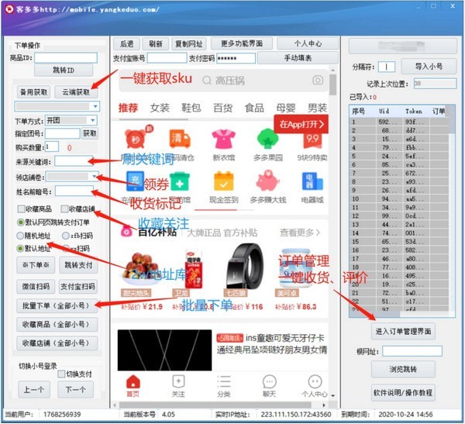The width and height of the screenshot is (465, 424).
Task: Click the 导入小号 button
Action: [x=429, y=66]
